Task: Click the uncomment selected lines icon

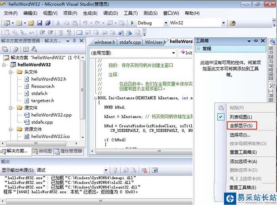Action: pyautogui.click(x=69, y=33)
